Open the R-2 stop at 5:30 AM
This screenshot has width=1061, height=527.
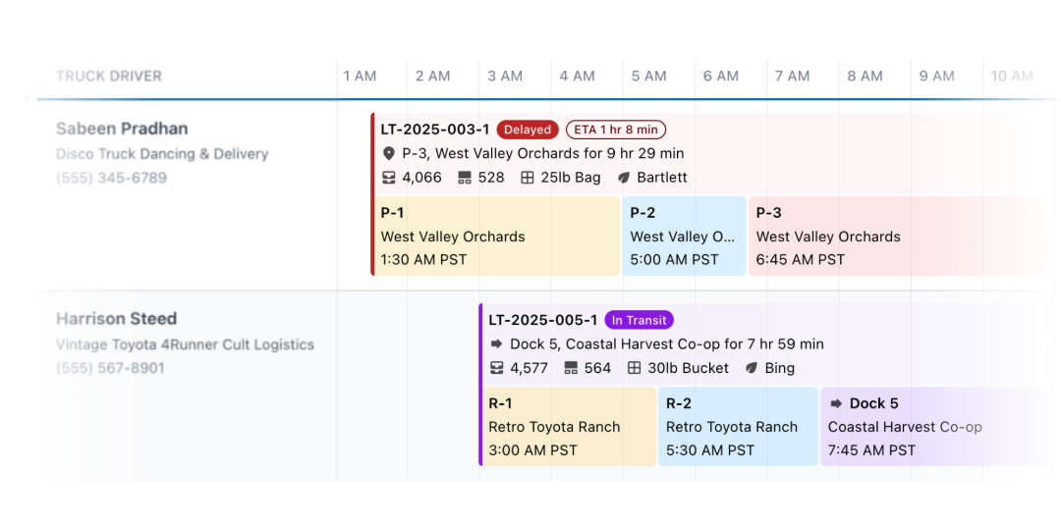(x=737, y=427)
